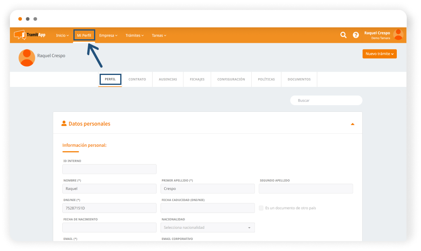Screen dimensions: 421x251
Task: Open the search magnifier icon
Action: (x=343, y=35)
